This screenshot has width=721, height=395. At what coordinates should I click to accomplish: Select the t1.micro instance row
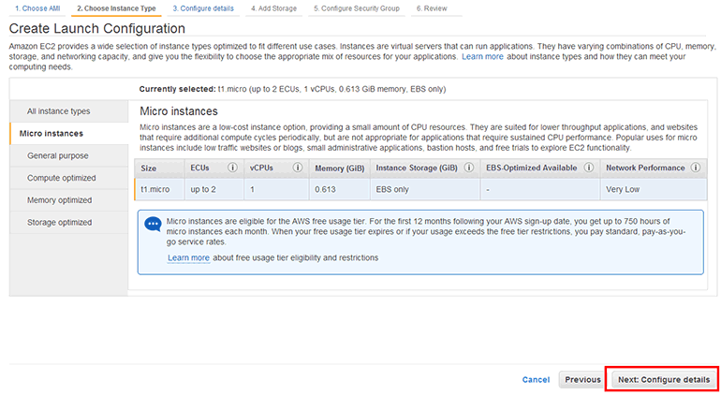pyautogui.click(x=419, y=188)
